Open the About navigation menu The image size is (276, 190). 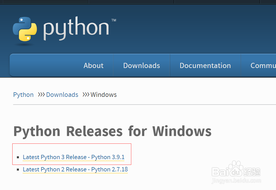[94, 65]
